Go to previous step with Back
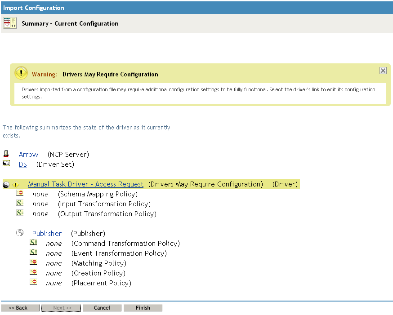 coord(20,308)
